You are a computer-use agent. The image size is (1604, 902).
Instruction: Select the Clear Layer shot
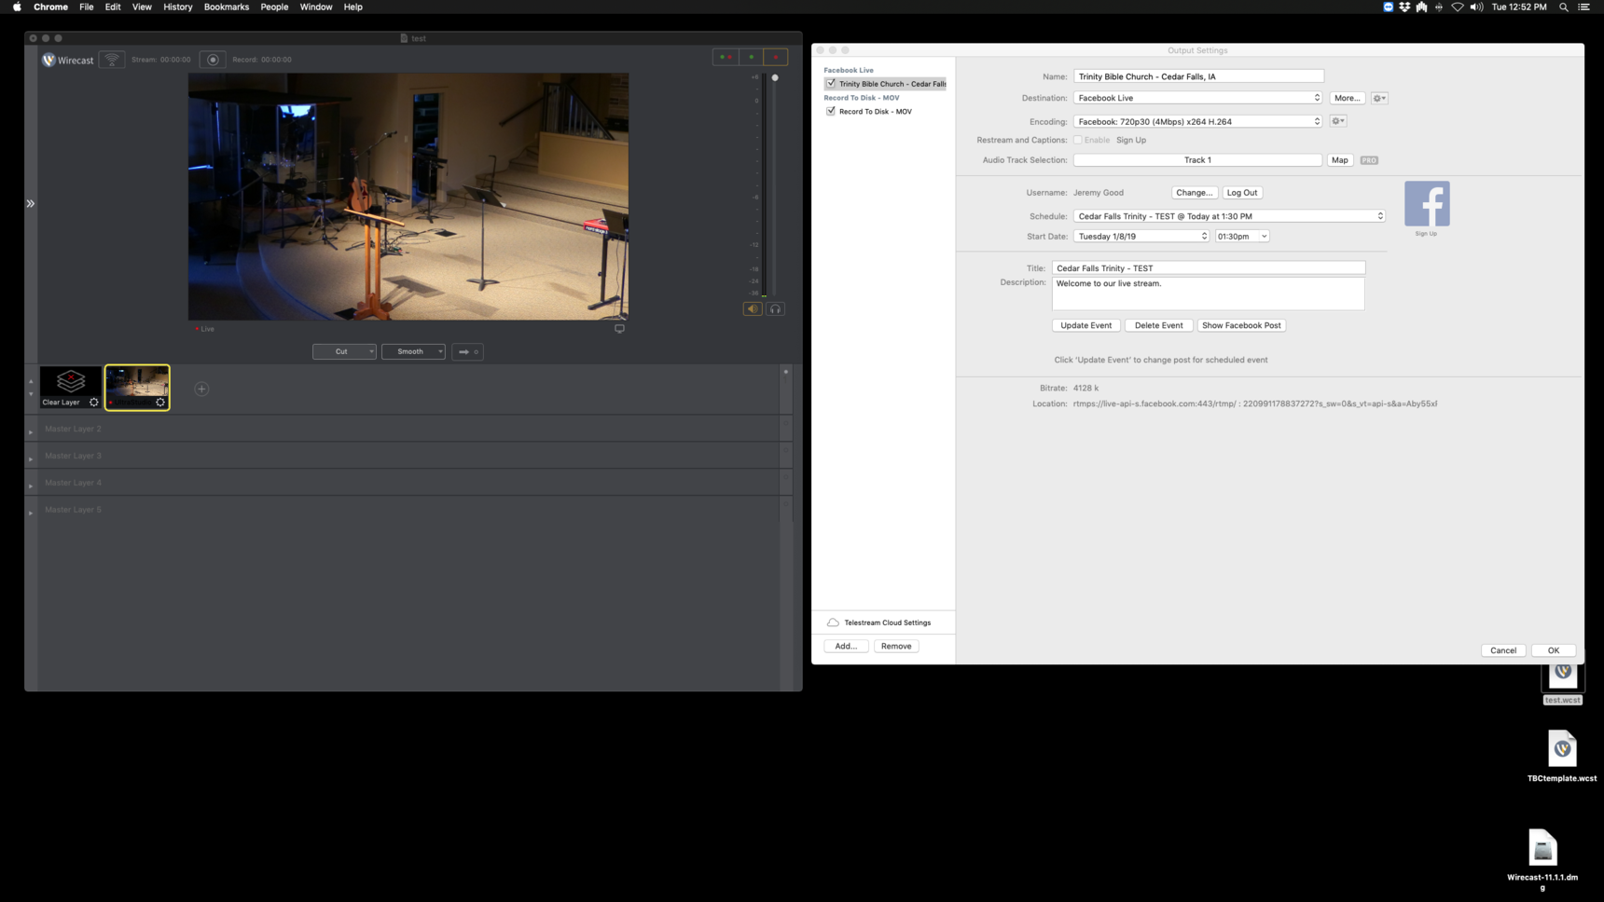coord(70,388)
